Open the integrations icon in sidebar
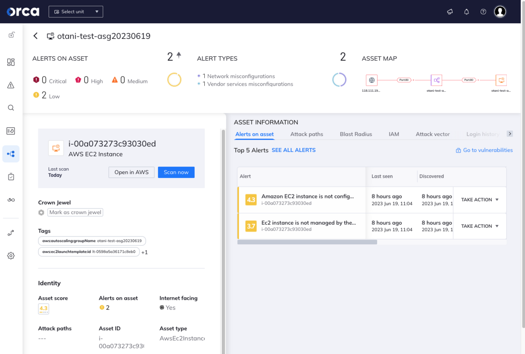525x354 pixels. click(x=11, y=233)
